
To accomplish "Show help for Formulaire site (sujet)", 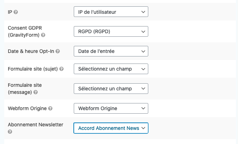I will 61,69.
